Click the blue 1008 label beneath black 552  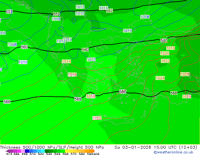[x=56, y=19]
